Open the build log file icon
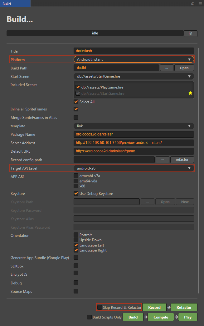This screenshot has width=204, height=326. coord(191,33)
